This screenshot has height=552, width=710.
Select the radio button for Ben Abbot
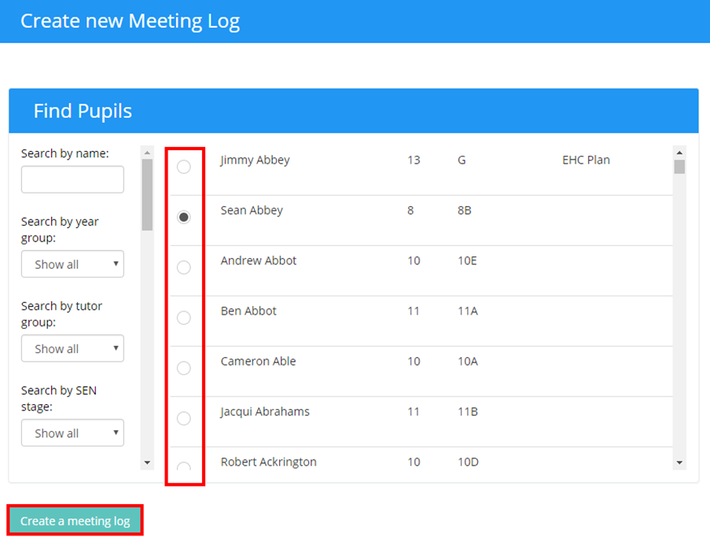click(x=184, y=318)
